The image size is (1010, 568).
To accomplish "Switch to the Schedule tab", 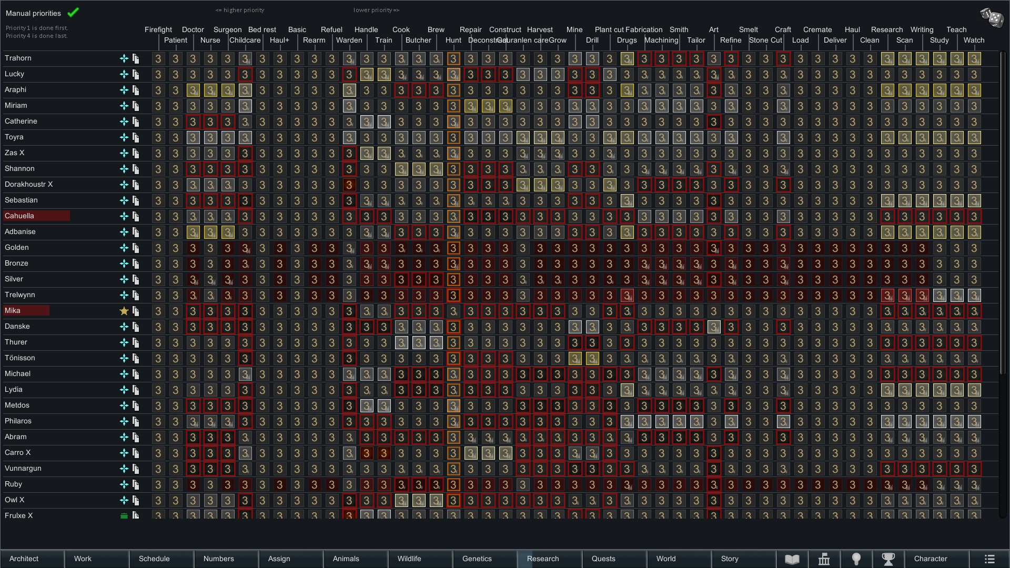I will pos(154,559).
